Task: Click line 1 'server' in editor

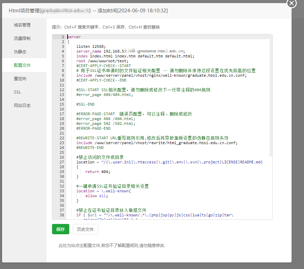Action: pyautogui.click(x=74, y=37)
